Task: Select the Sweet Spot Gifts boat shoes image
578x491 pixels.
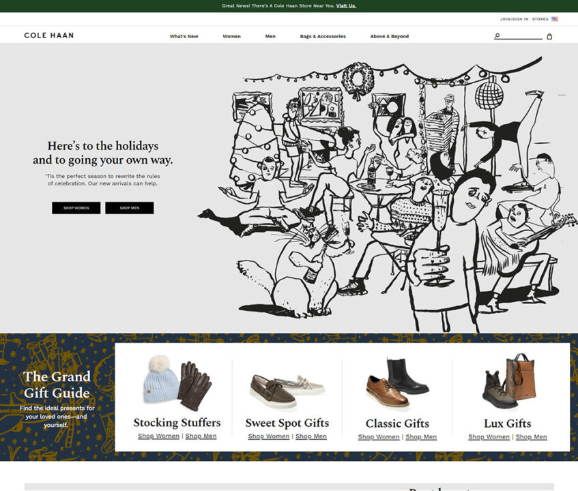Action: 286,385
